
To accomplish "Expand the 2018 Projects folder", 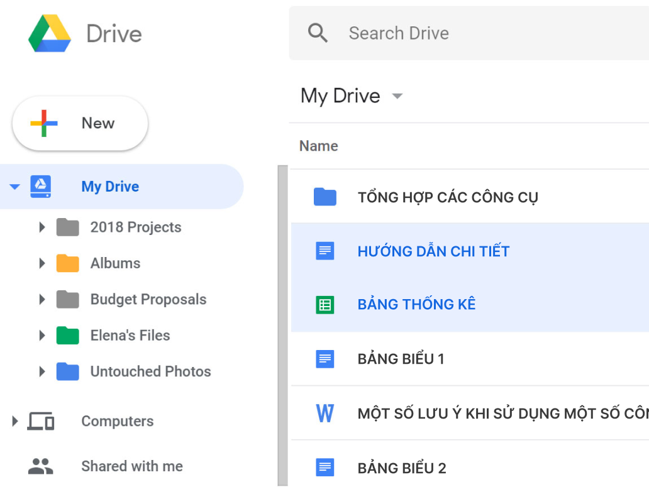I will (x=42, y=227).
